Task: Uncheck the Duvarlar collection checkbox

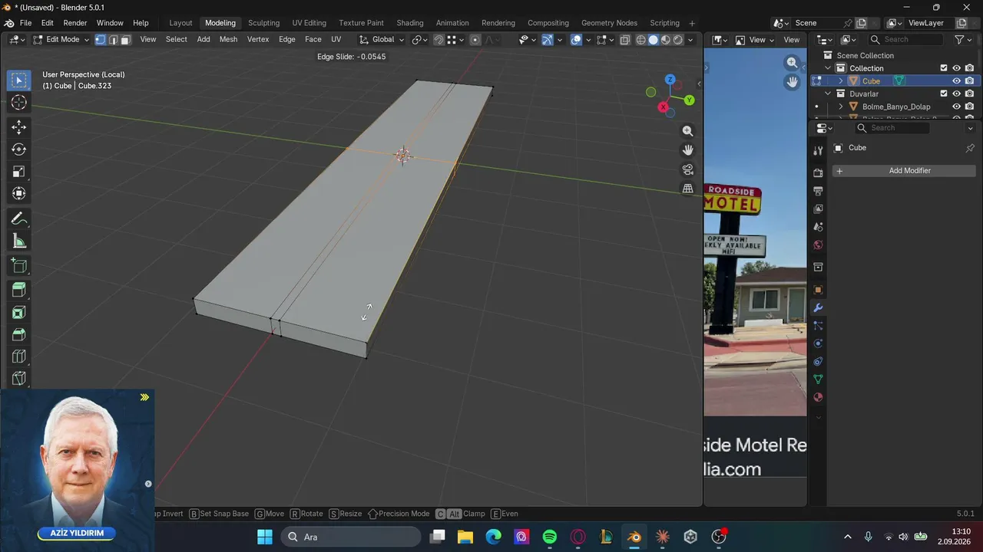Action: [x=944, y=94]
